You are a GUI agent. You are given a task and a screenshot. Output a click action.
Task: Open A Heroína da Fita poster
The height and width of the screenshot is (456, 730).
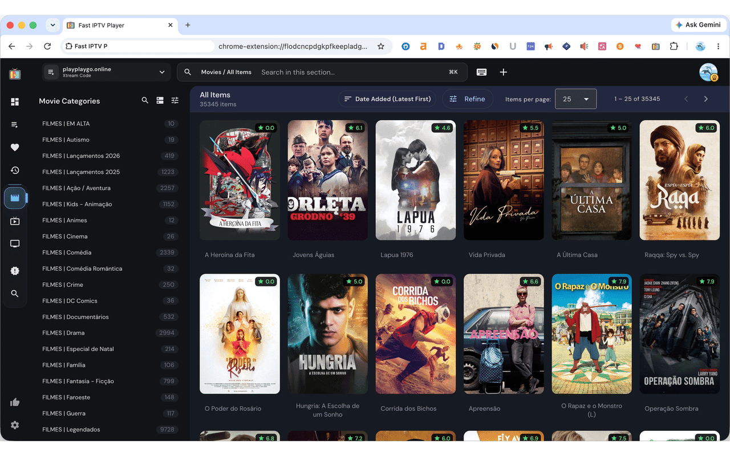click(240, 180)
